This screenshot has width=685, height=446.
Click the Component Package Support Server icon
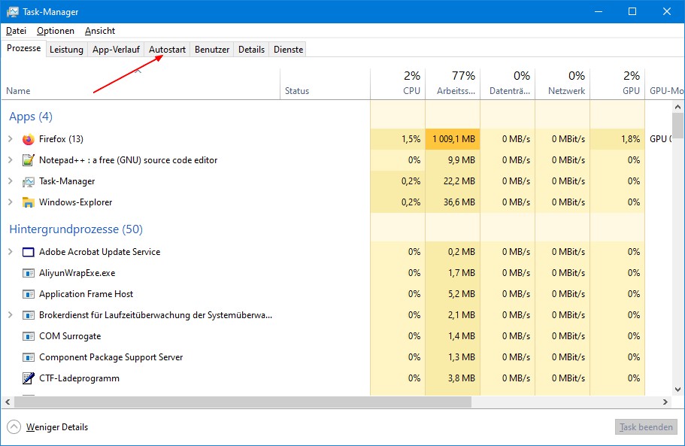pyautogui.click(x=29, y=357)
